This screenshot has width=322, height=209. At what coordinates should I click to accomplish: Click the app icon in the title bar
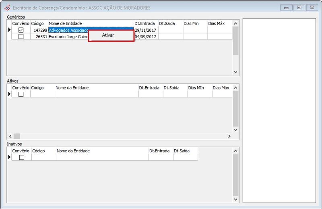tap(7, 7)
